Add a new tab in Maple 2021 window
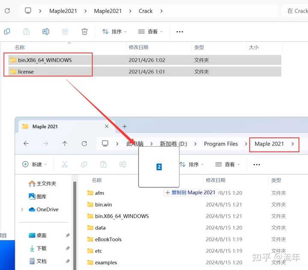The width and height of the screenshot is (308, 270). [x=124, y=126]
